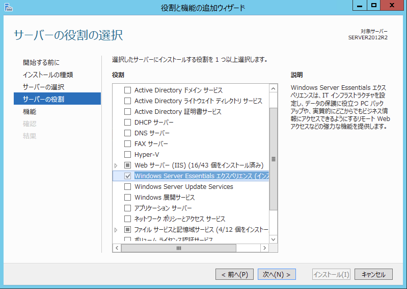The image size is (407, 289).
Task: Click the horizontal scroll right arrow
Action: click(264, 248)
